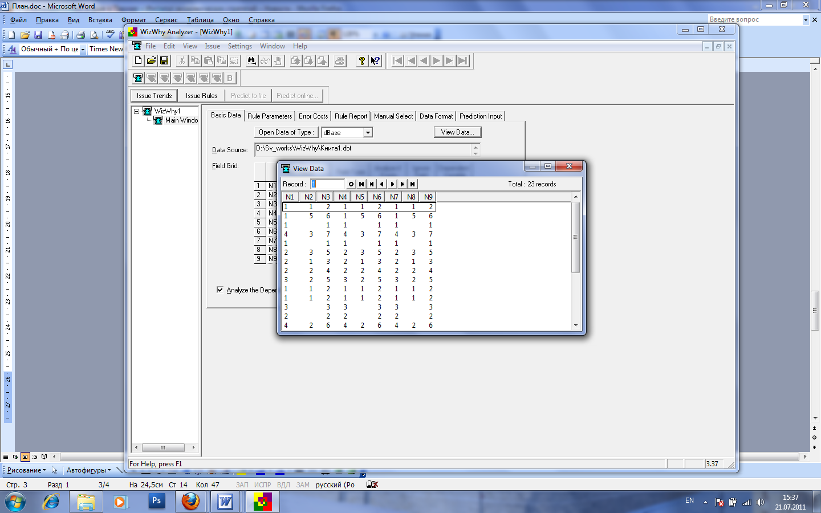
Task: Click the N5 column header in View Data
Action: [360, 197]
